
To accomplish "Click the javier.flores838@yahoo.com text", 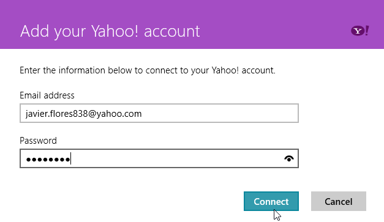I will pos(83,114).
